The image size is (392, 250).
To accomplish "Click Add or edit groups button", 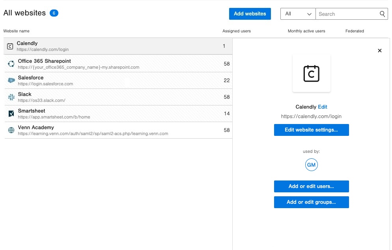I will point(311,202).
